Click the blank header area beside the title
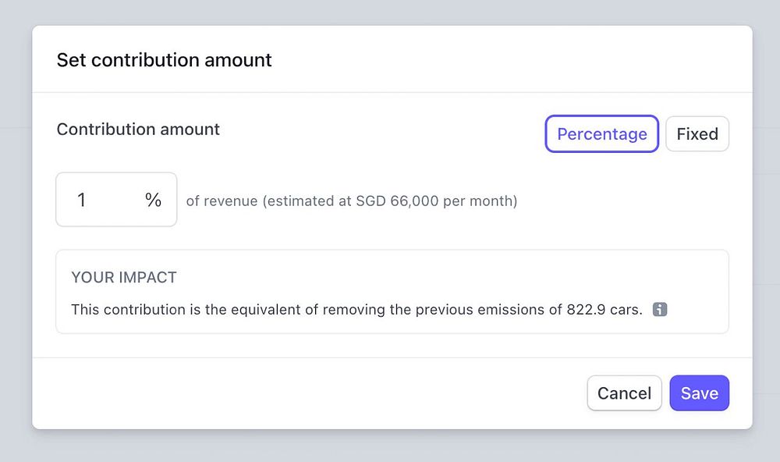This screenshot has width=780, height=462. click(x=507, y=60)
